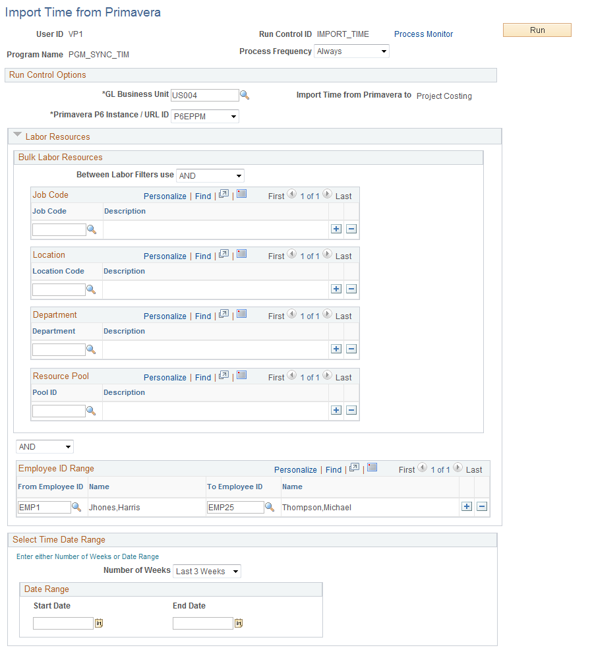592x654 pixels.
Task: Sort by Pool ID column header
Action: click(x=45, y=392)
